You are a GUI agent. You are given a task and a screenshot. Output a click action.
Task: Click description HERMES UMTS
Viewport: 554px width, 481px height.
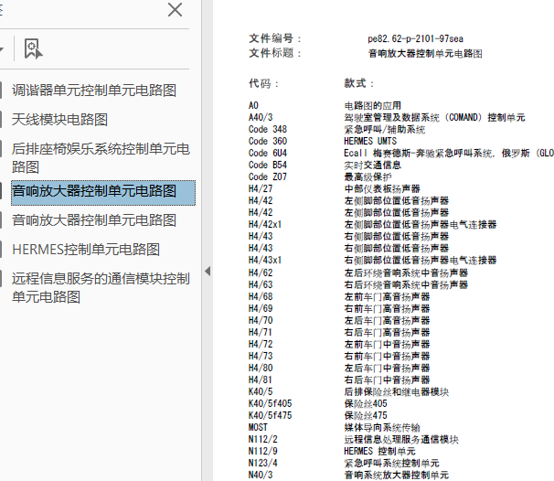pyautogui.click(x=370, y=141)
